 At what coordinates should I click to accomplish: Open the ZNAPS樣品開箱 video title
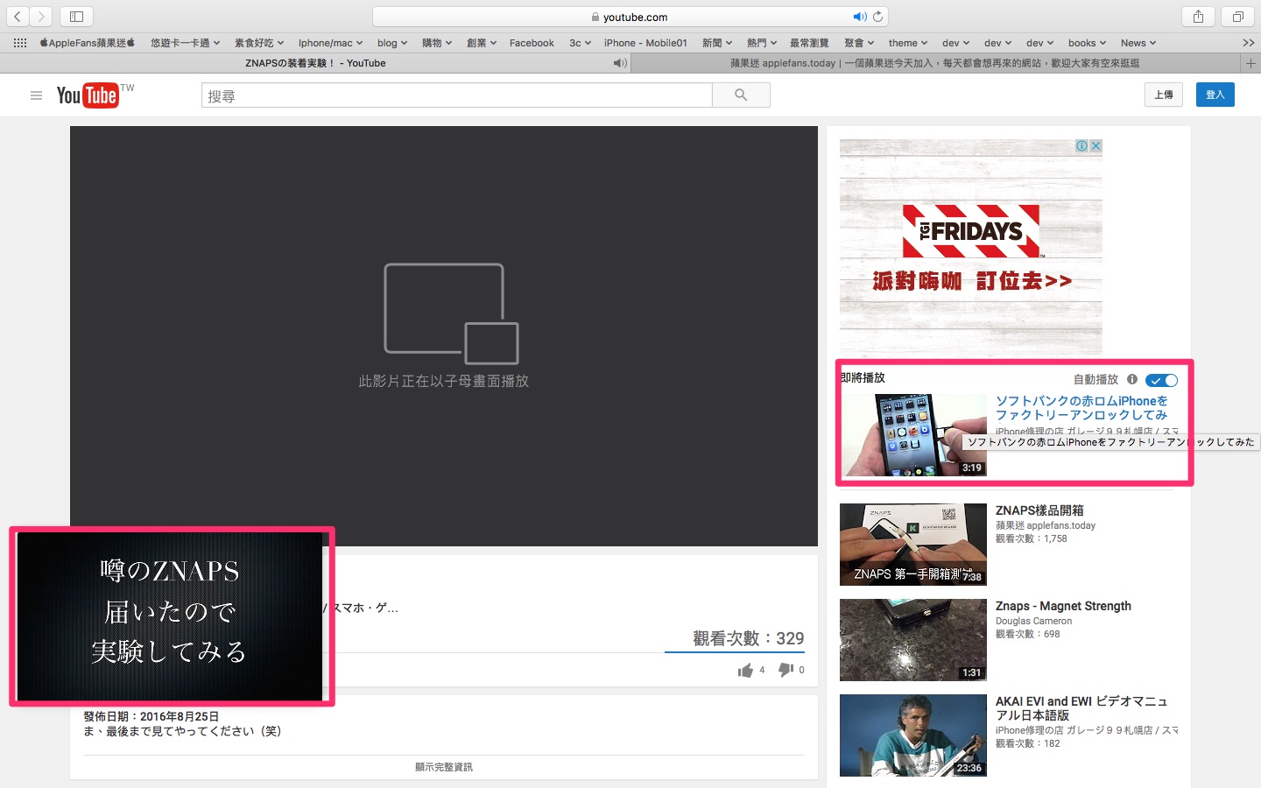[1039, 510]
